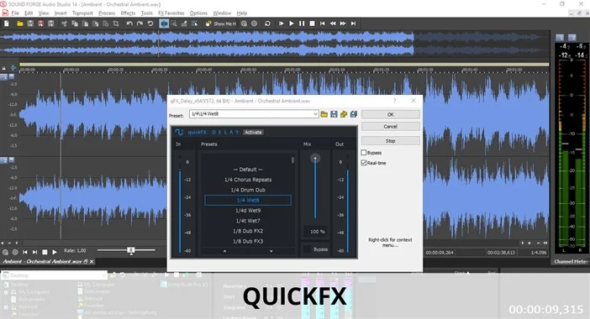Save preset with the blue floppy icon
The width and height of the screenshot is (590, 319).
(x=334, y=114)
